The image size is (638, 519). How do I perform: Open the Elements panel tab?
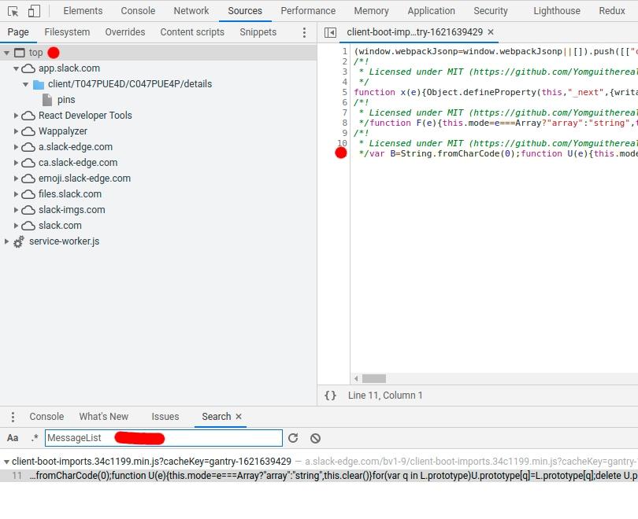click(83, 10)
